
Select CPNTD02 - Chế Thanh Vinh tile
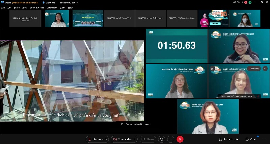[x=119, y=19]
